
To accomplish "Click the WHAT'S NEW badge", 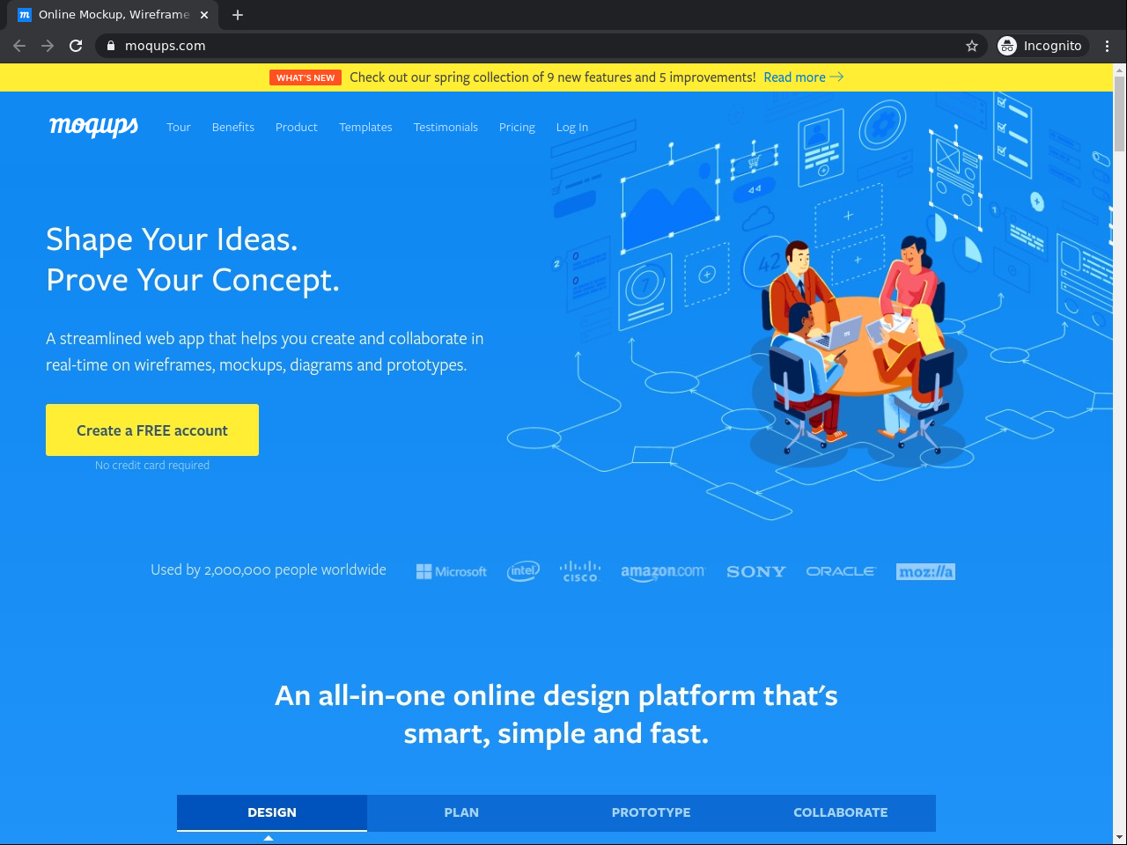I will click(306, 77).
